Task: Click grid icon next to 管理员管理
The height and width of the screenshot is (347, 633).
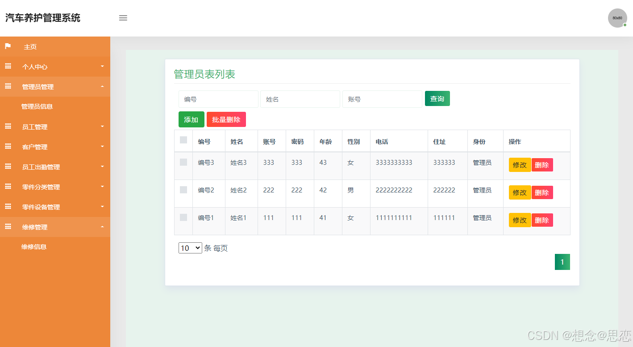Action: 8,86
